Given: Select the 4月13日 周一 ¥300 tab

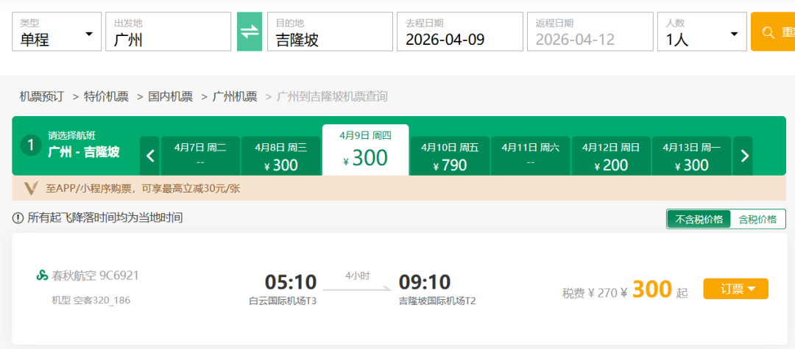Looking at the screenshot, I should [x=691, y=156].
